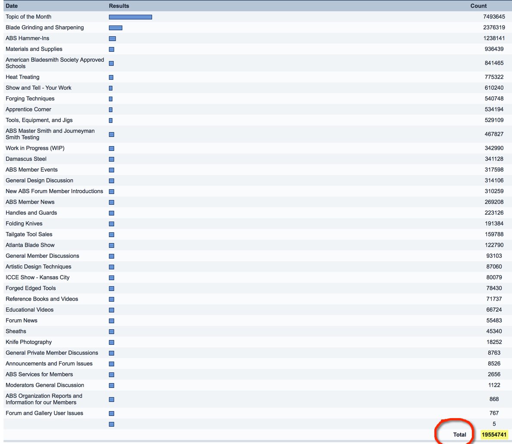The width and height of the screenshot is (512, 444).
Task: Select Moderators General Discussion label
Action: pos(45,385)
